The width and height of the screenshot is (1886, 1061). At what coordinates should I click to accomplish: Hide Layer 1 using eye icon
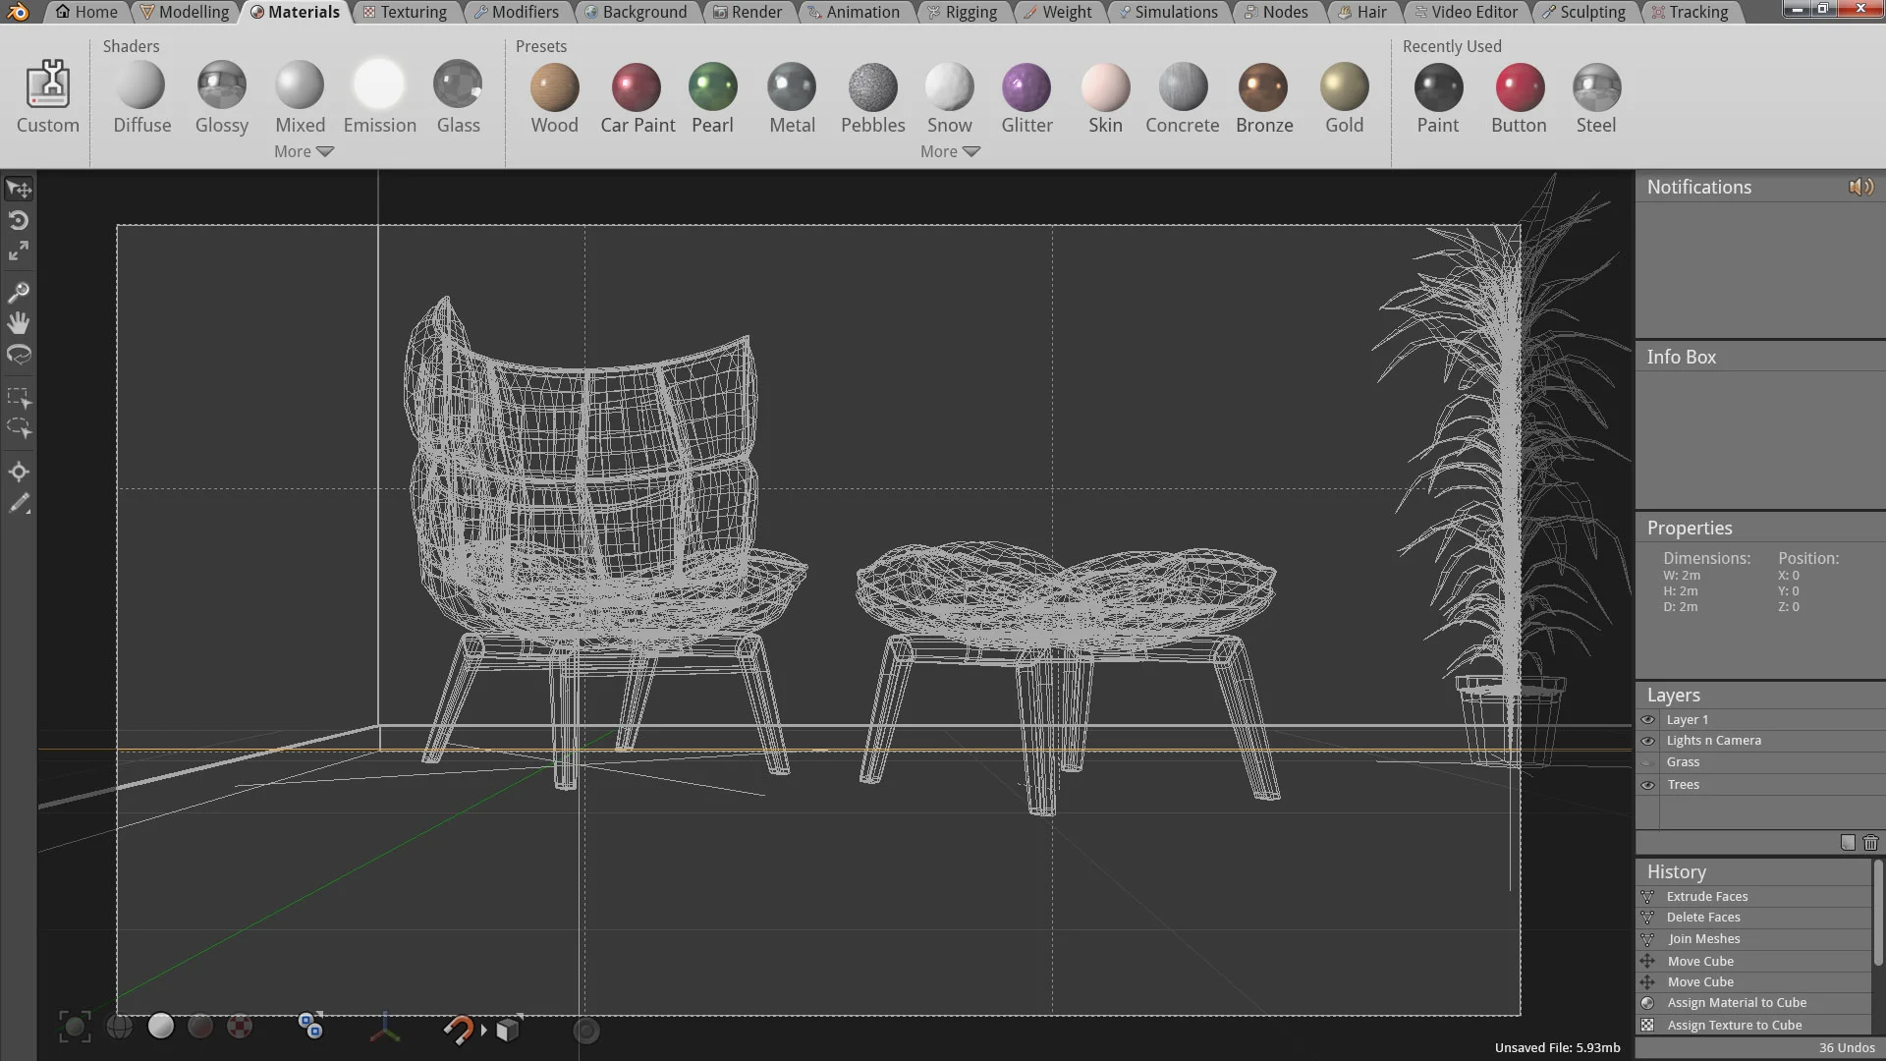point(1648,720)
